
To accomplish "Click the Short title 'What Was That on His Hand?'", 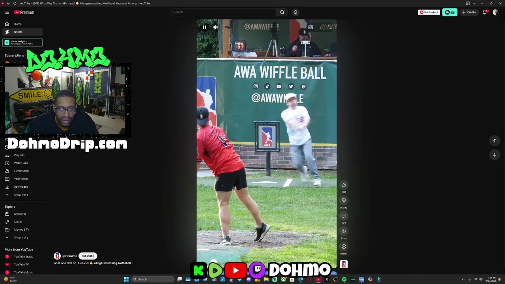I will click(71, 263).
